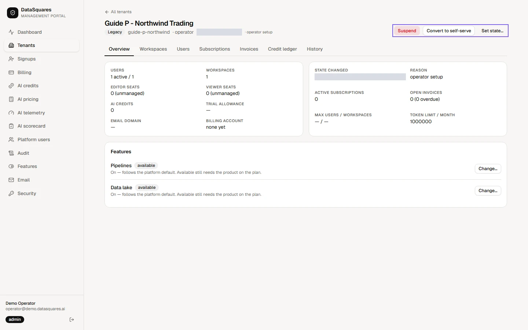Click the Security key icon
This screenshot has height=330, width=528.
11,194
